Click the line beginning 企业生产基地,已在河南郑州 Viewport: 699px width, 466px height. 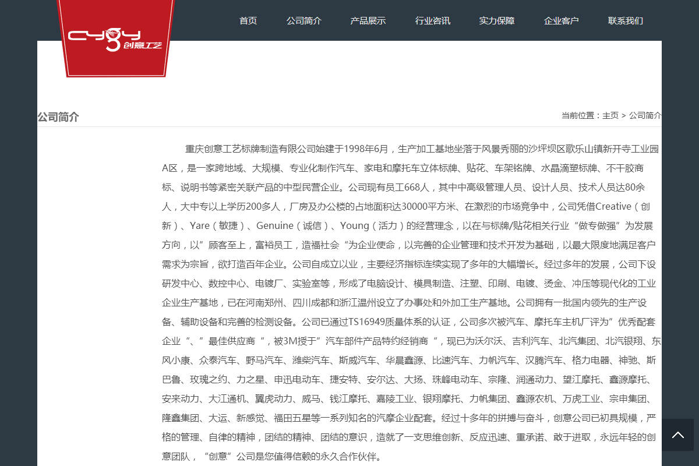404,303
